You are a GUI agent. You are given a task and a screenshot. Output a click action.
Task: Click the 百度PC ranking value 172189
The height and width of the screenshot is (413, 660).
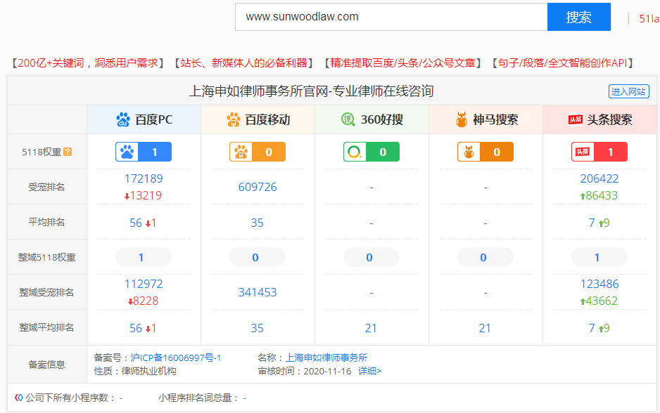144,178
